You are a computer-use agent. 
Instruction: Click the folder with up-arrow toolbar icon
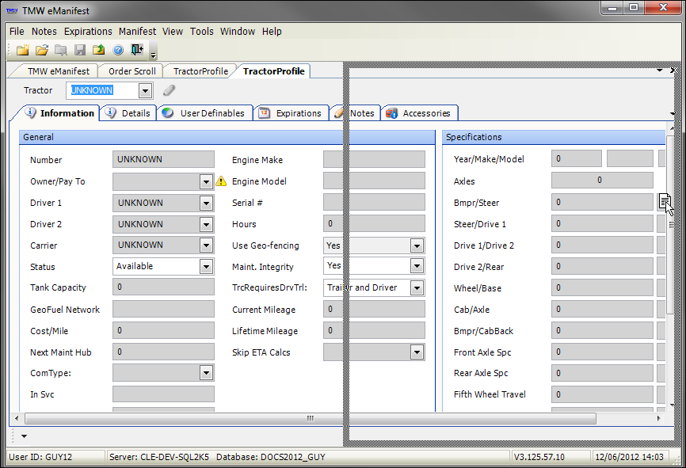(x=99, y=51)
